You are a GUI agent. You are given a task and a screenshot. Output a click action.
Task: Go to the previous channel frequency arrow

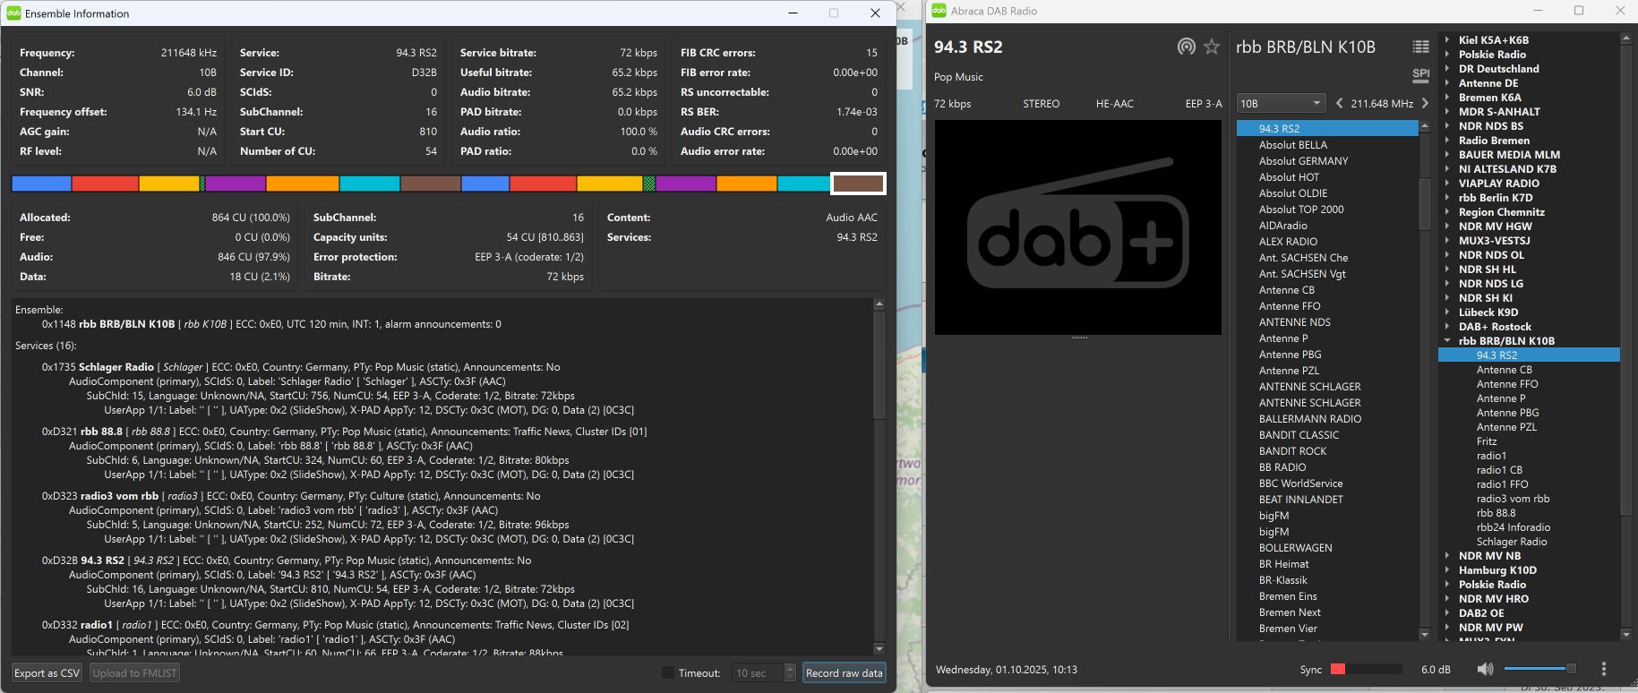click(x=1339, y=103)
